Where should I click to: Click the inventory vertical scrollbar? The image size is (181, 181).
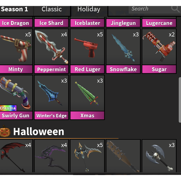pyautogui.click(x=180, y=100)
